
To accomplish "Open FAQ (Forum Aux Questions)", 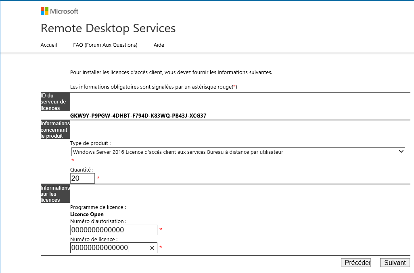I will point(105,45).
